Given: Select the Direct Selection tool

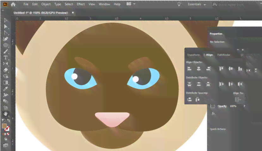Looking at the screenshot, I should click(x=6, y=26).
